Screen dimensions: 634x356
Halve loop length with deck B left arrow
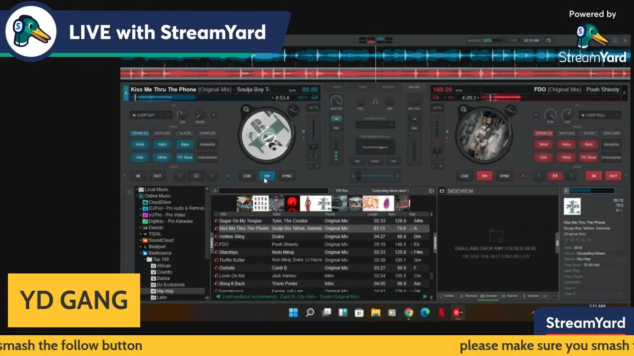(x=538, y=176)
